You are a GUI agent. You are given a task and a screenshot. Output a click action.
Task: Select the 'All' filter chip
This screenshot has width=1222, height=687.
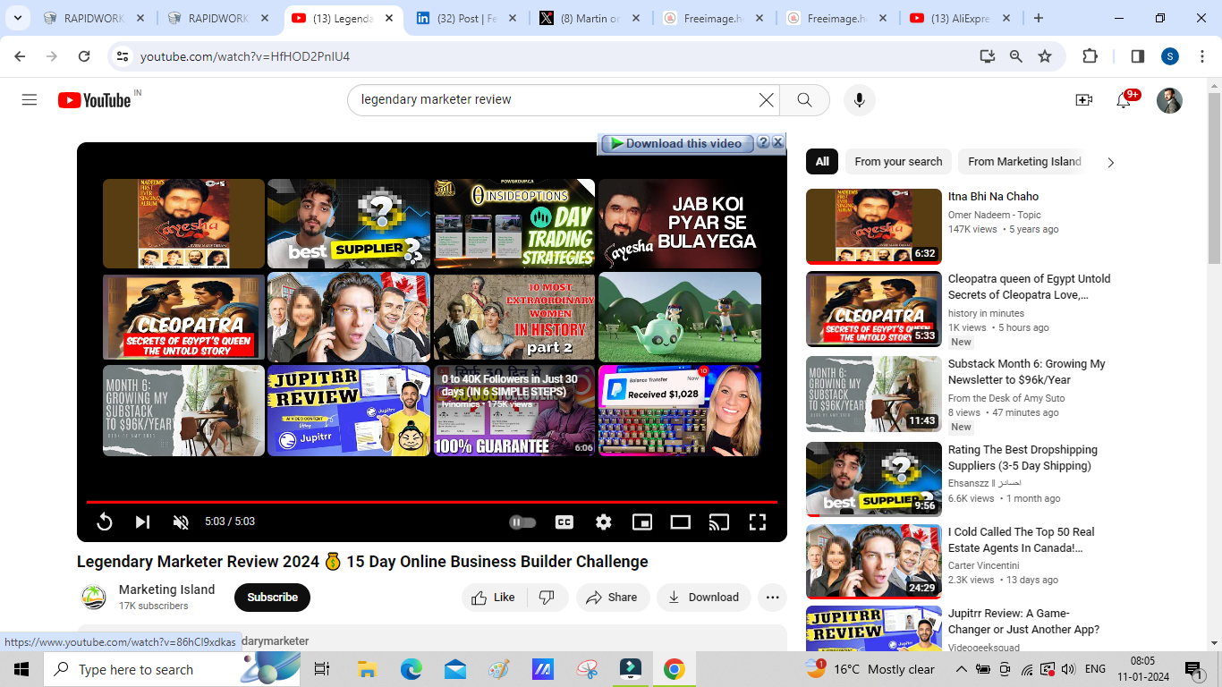point(822,162)
